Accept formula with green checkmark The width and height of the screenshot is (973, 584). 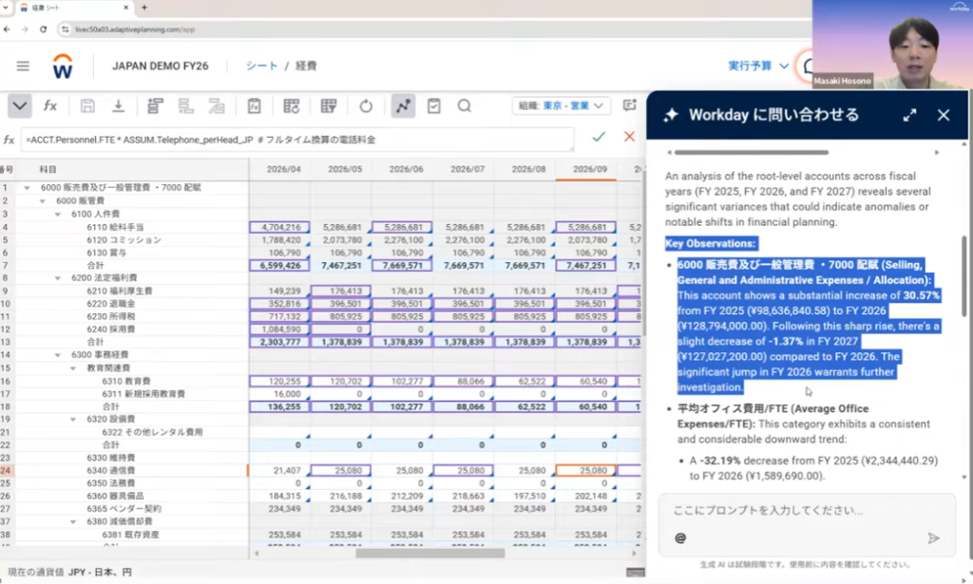(598, 138)
